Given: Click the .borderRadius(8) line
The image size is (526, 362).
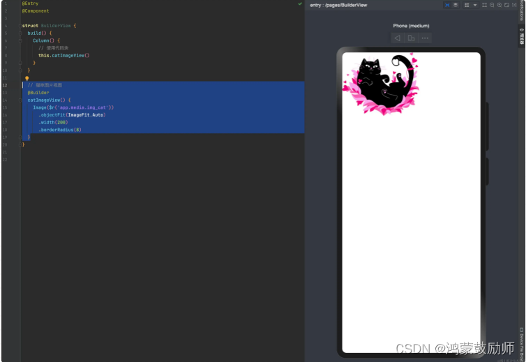Looking at the screenshot, I should (x=60, y=130).
